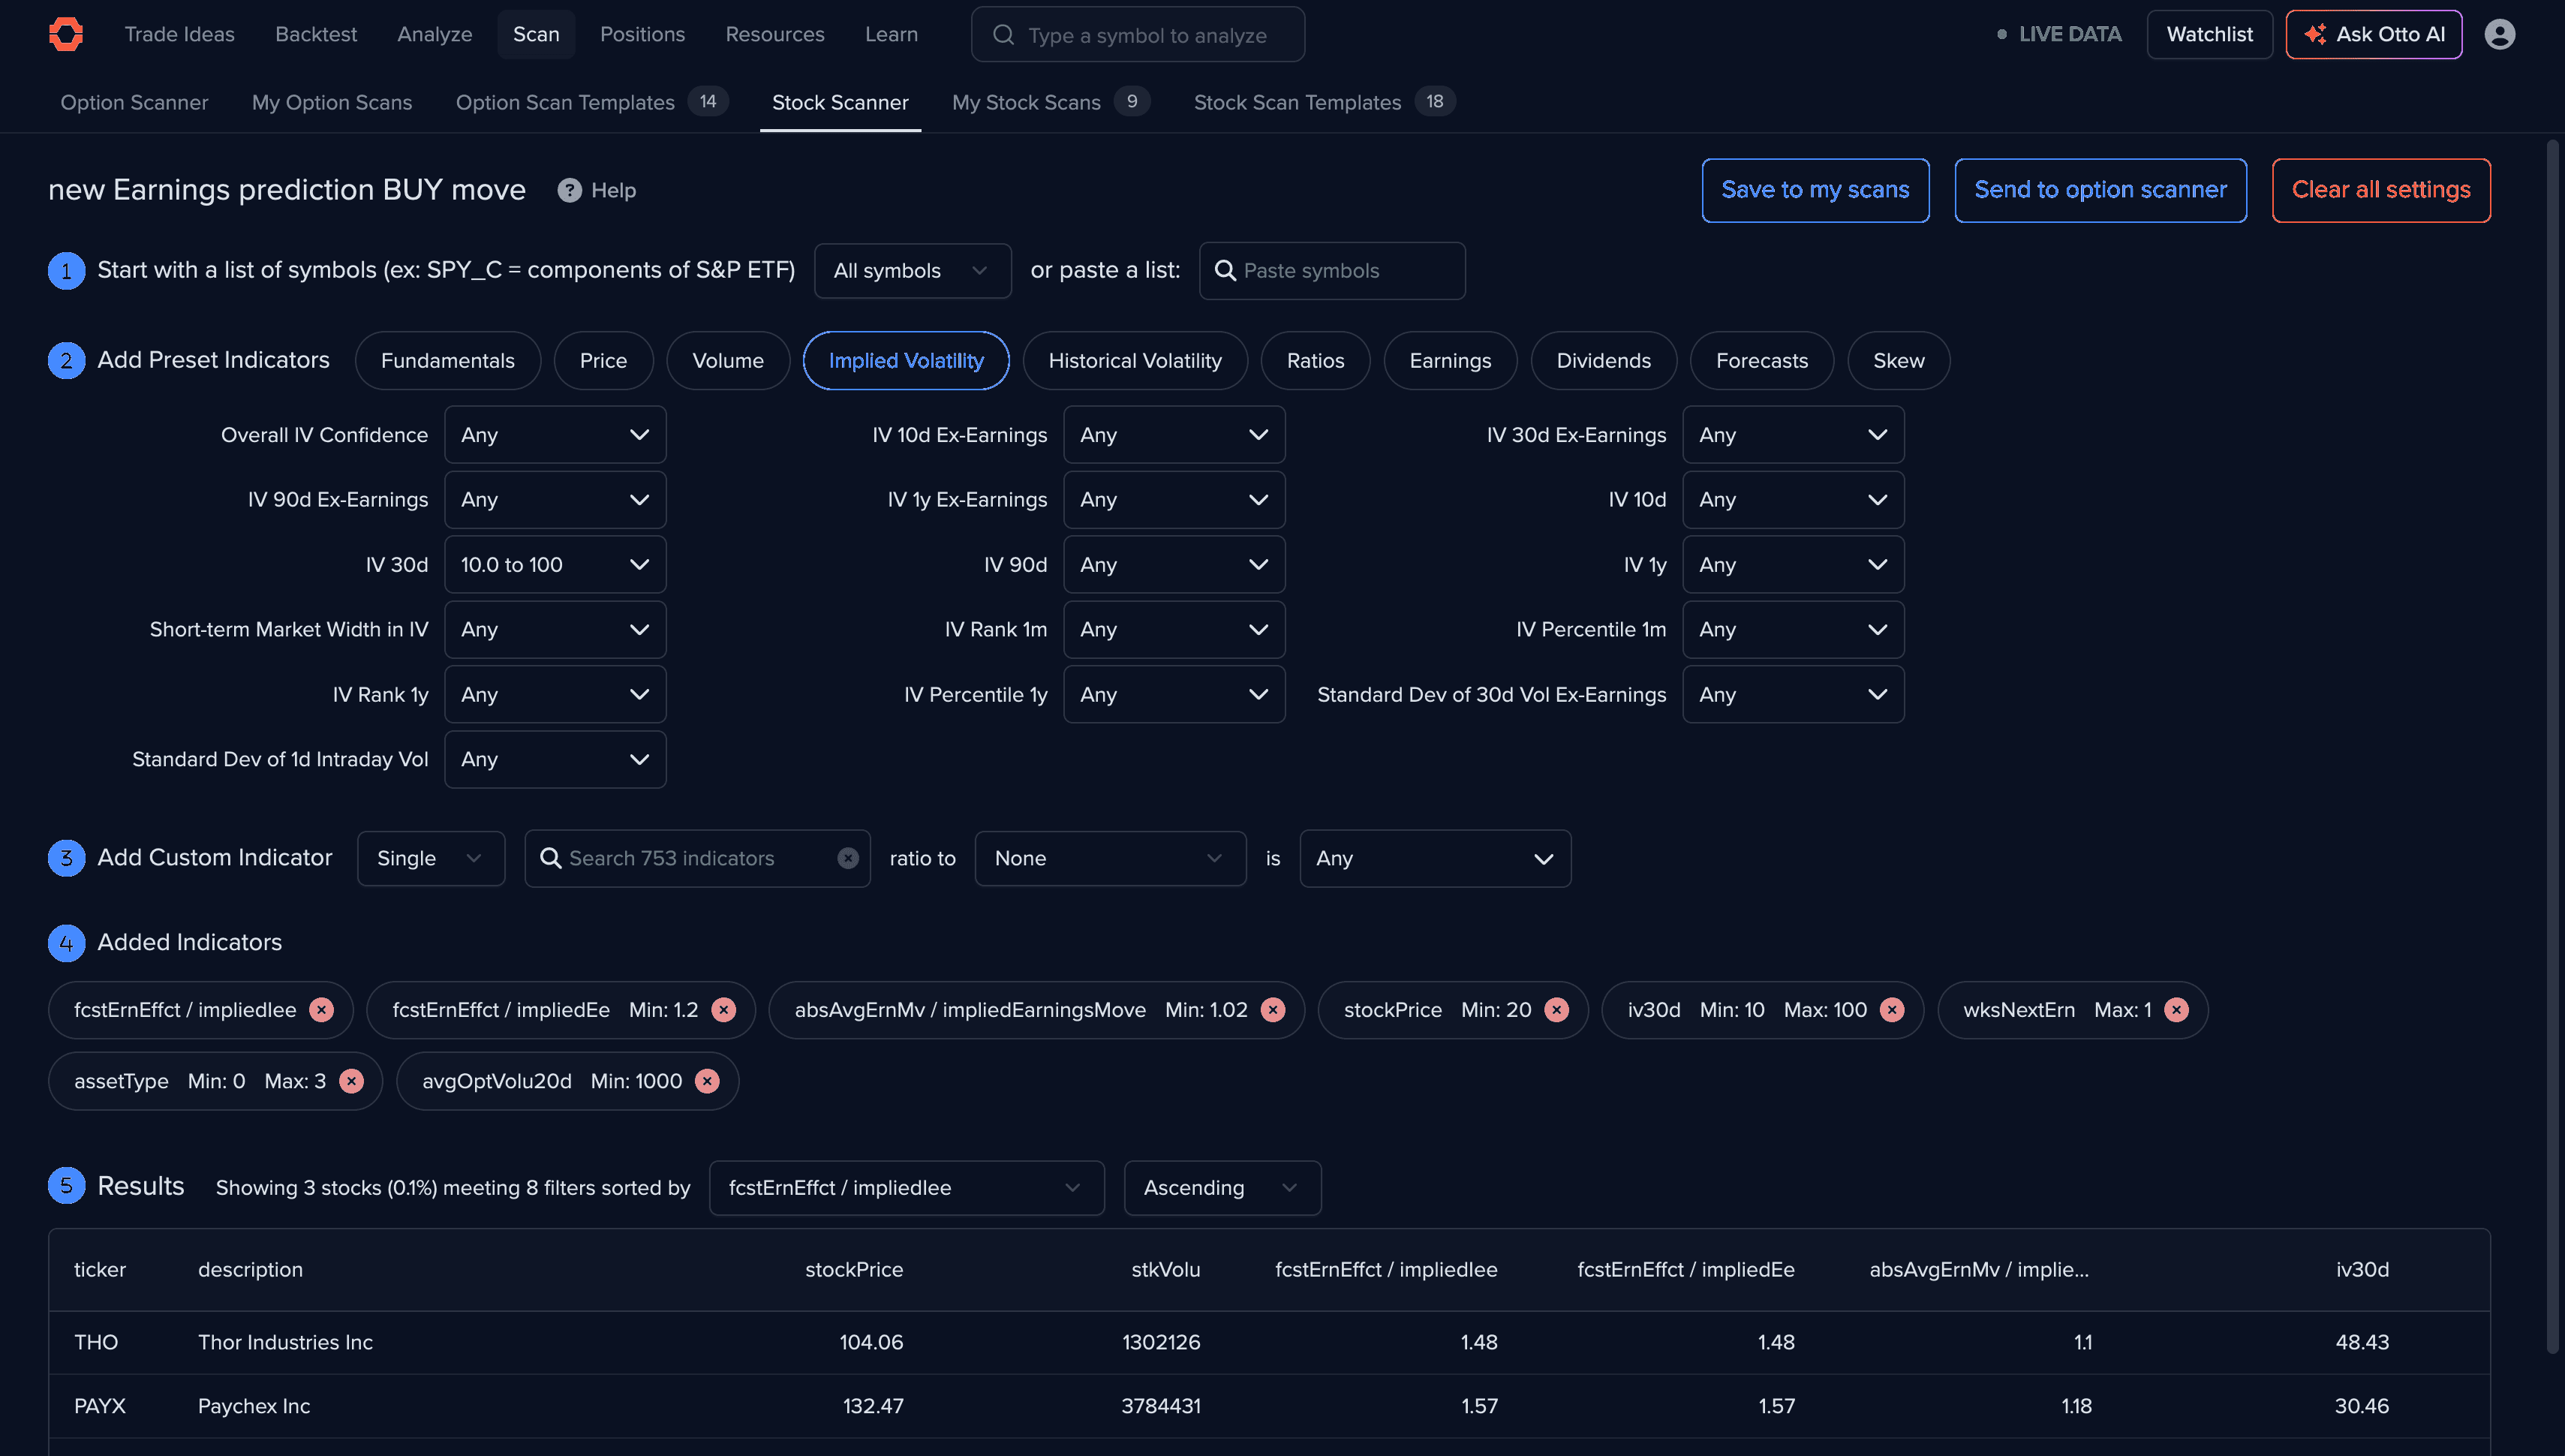Open the IV 30d range dropdown

(555, 565)
